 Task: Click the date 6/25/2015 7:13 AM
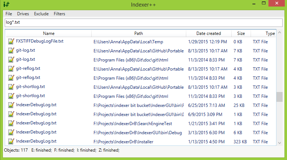(207, 105)
